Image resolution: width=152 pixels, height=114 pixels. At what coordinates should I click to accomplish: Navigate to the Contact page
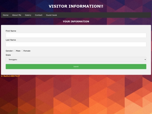[x=39, y=15]
